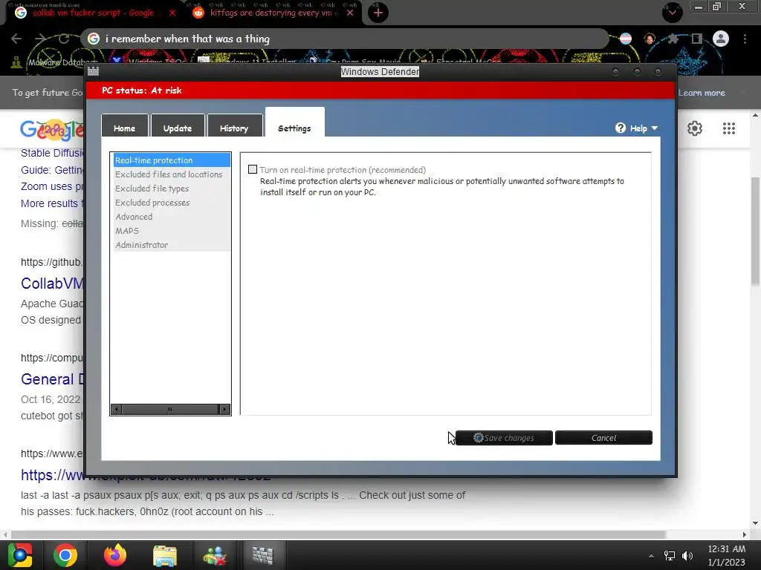This screenshot has height=570, width=761.
Task: Click the settings list scrollbar left arrow
Action: click(116, 409)
